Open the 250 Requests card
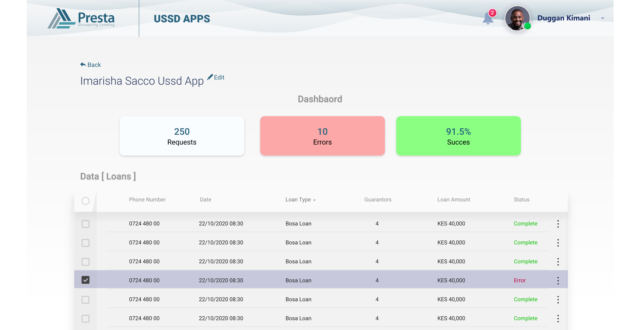 pos(182,136)
